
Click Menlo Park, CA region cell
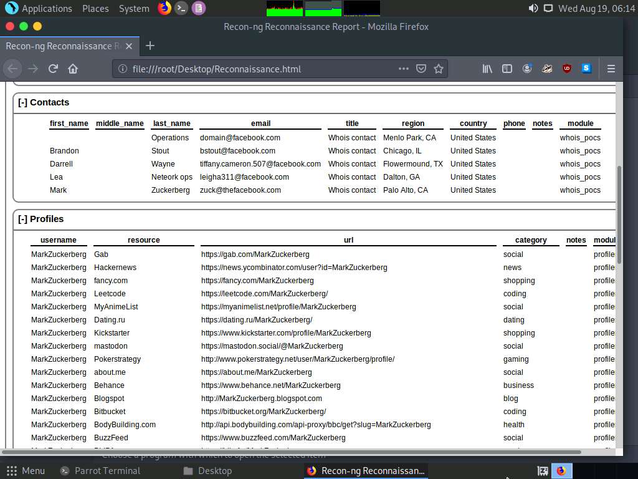409,138
